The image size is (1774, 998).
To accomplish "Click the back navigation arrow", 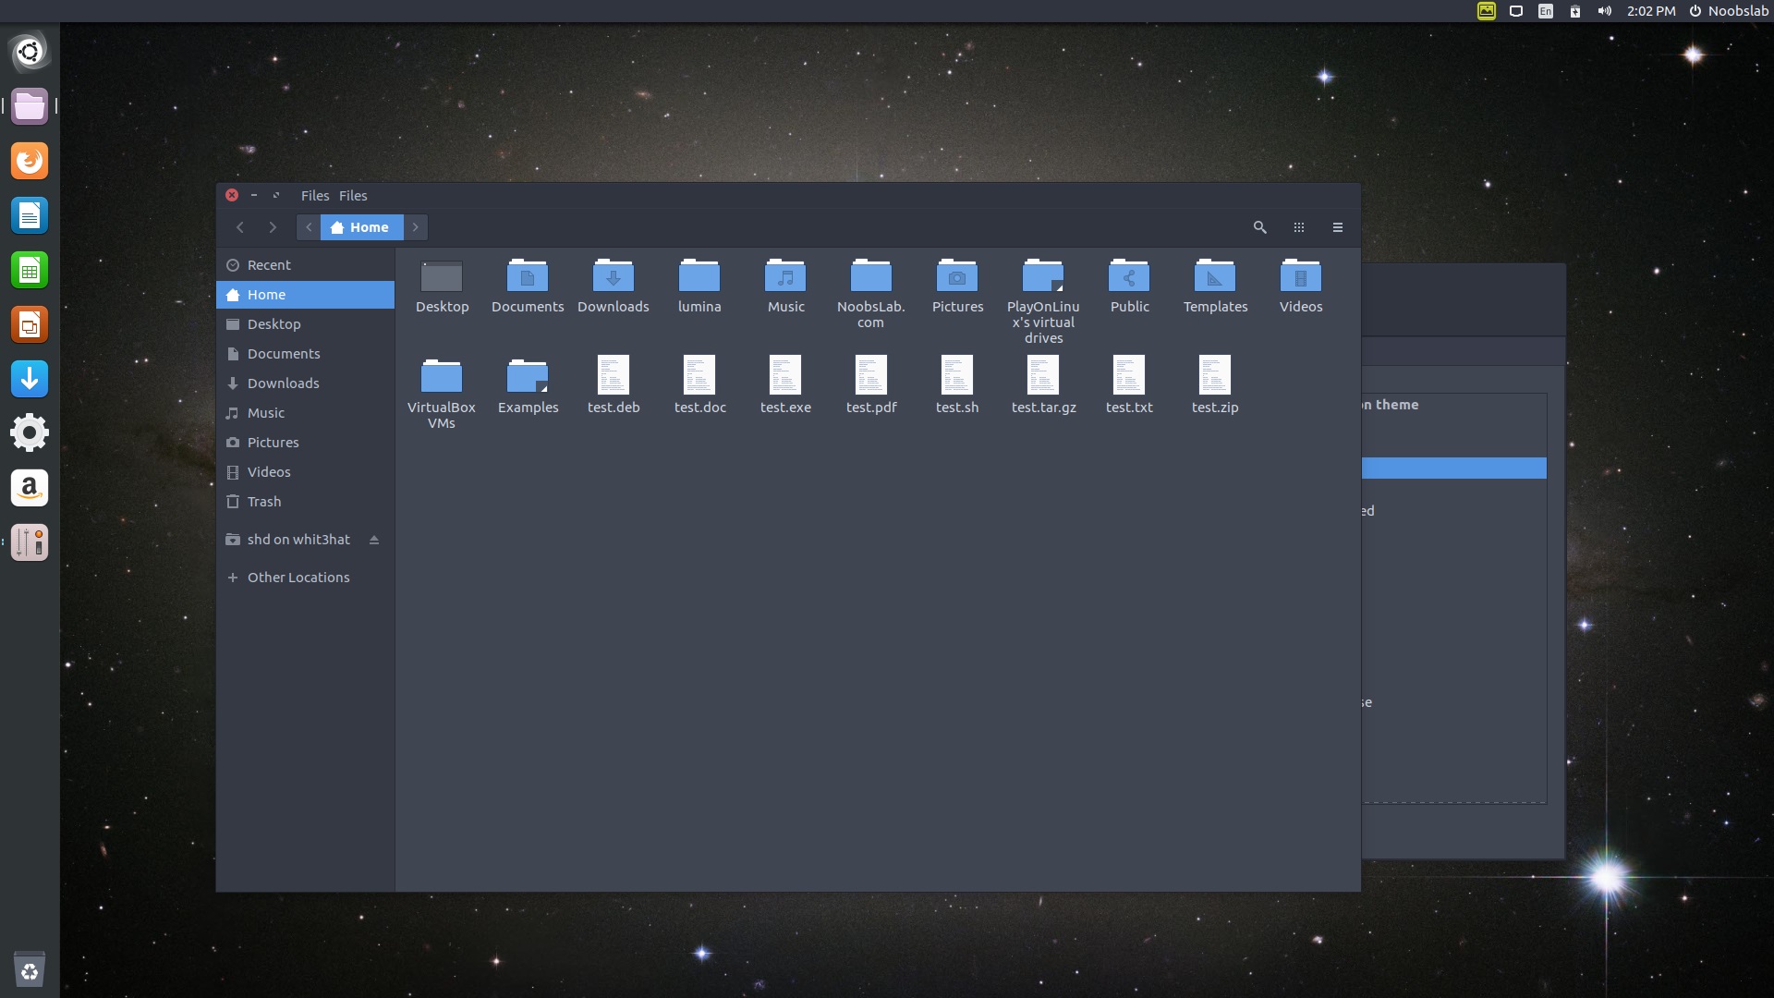I will point(240,227).
